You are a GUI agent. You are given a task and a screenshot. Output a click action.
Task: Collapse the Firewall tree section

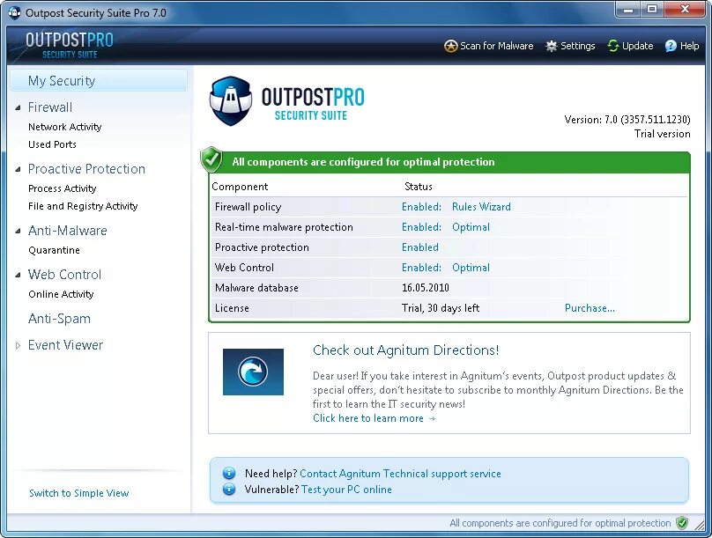pyautogui.click(x=19, y=107)
